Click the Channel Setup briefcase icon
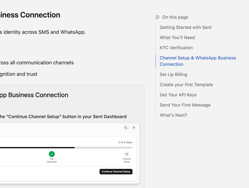This screenshot has height=188, width=249. click(127, 154)
